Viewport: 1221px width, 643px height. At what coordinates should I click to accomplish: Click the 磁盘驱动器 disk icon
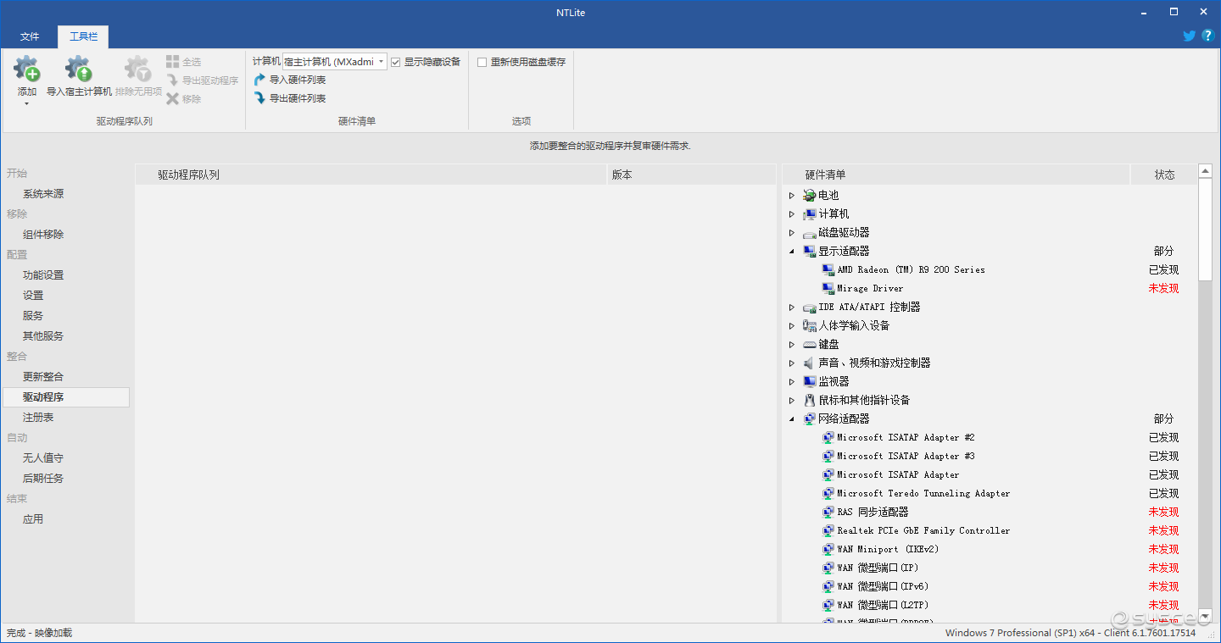810,233
